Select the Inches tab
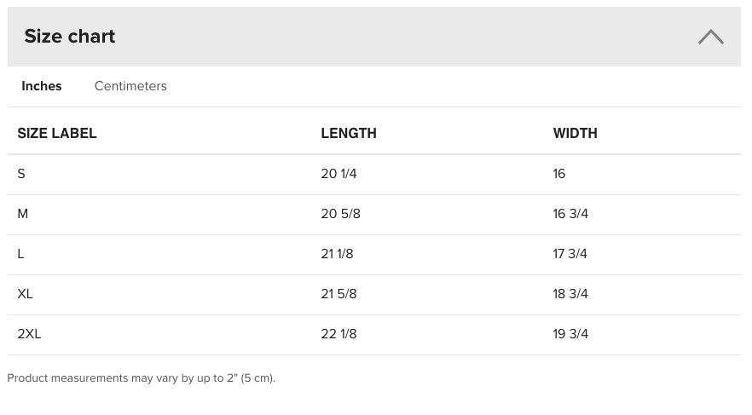 point(42,86)
